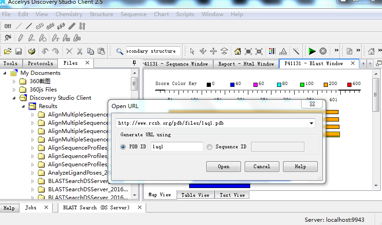
Task: Click the Cancel button in dialog
Action: (262, 167)
